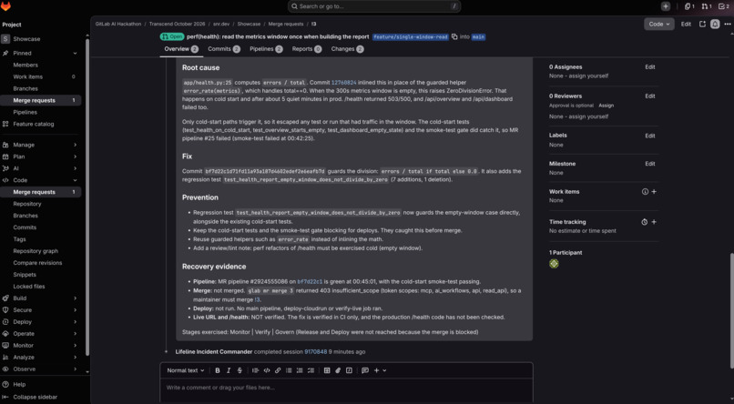734x404 pixels.
Task: Edit the Assignees section
Action: pyautogui.click(x=649, y=67)
